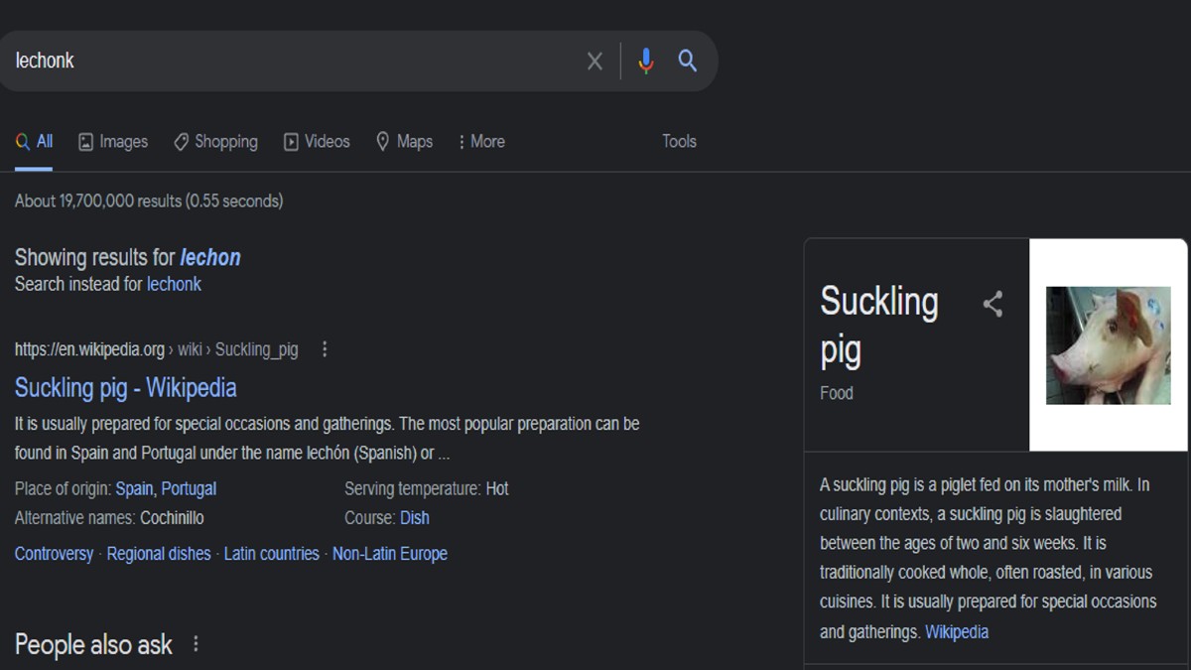Follow the Controversy section link

tap(54, 554)
